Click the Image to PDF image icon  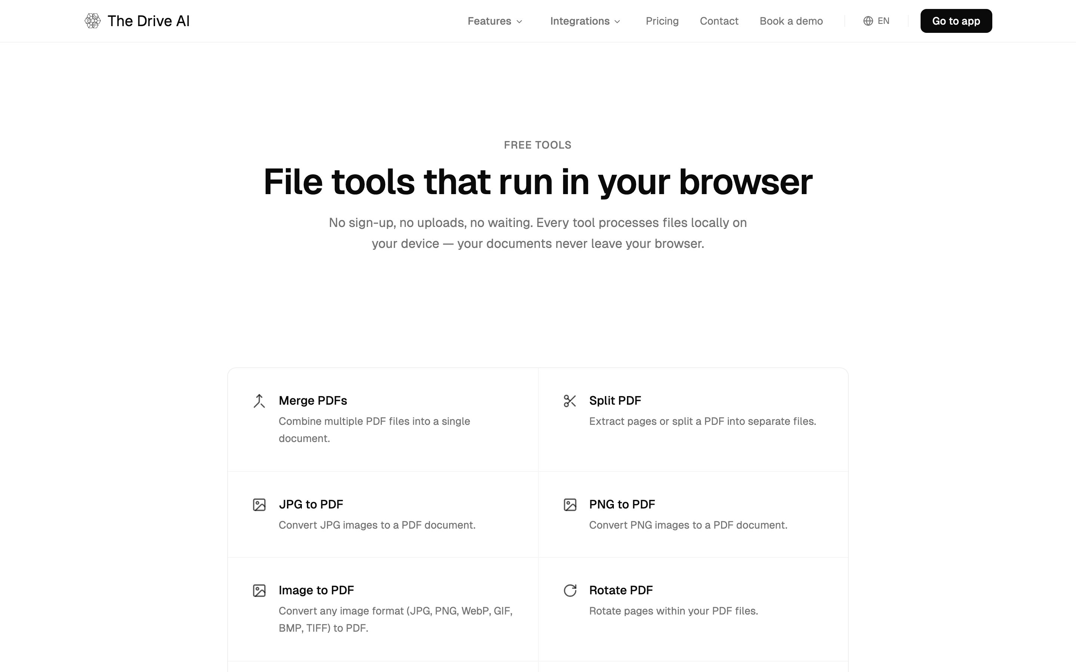(x=259, y=591)
